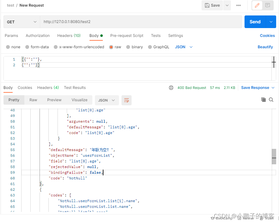
Task: Open the response Headers (4) tab
Action: tap(48, 88)
